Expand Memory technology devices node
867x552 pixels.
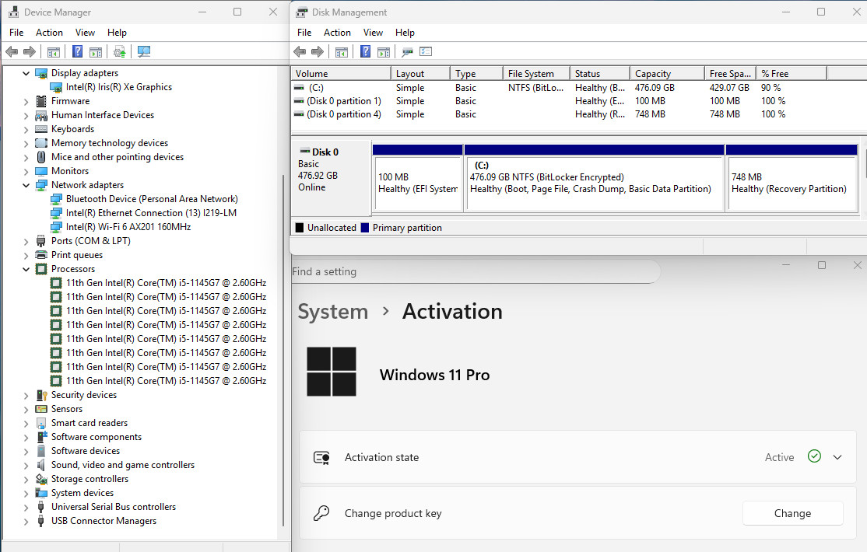[26, 143]
